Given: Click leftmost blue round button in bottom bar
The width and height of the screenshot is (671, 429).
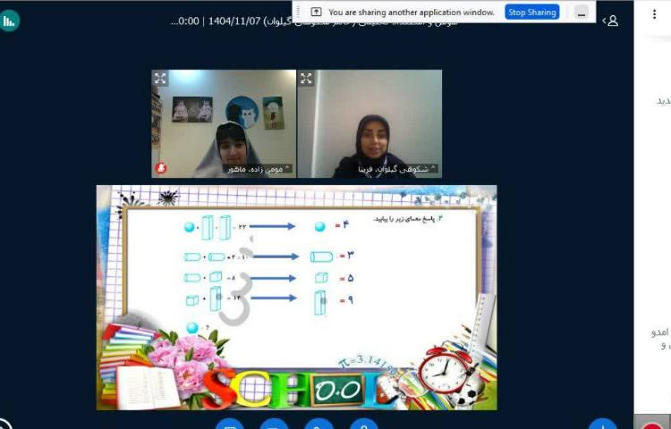Looking at the screenshot, I should tap(229, 424).
